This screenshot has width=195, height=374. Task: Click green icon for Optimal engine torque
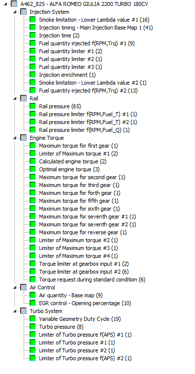[32, 169]
